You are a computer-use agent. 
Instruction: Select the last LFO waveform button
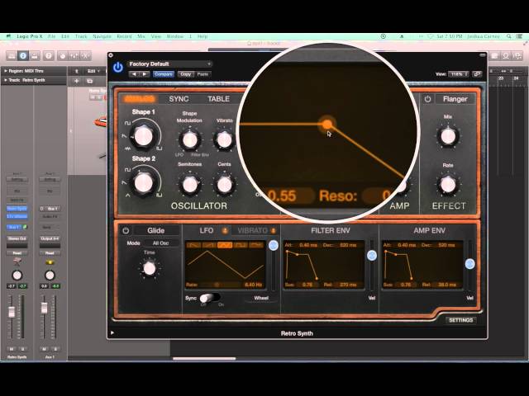(256, 245)
